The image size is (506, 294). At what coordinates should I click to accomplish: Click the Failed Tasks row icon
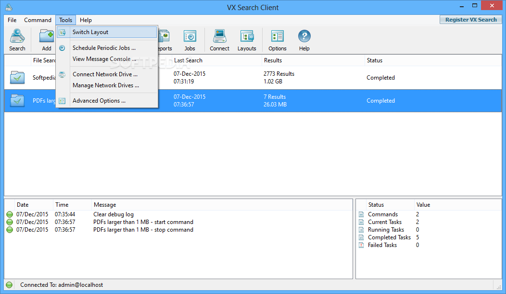click(x=361, y=245)
